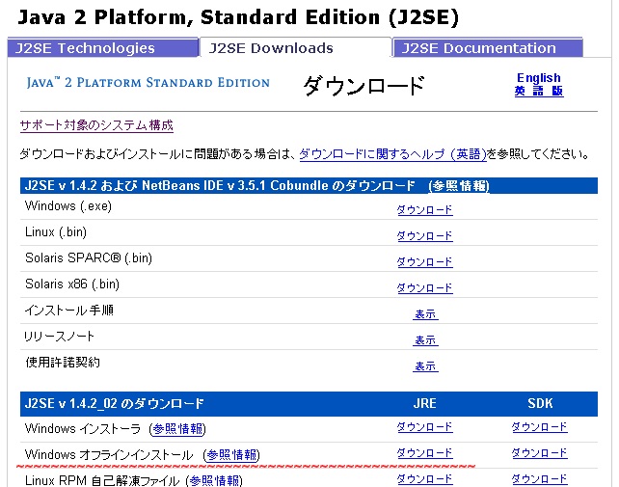Download SDK for Linux RPM 自己解凍ファイル
The height and width of the screenshot is (487, 619).
click(540, 479)
